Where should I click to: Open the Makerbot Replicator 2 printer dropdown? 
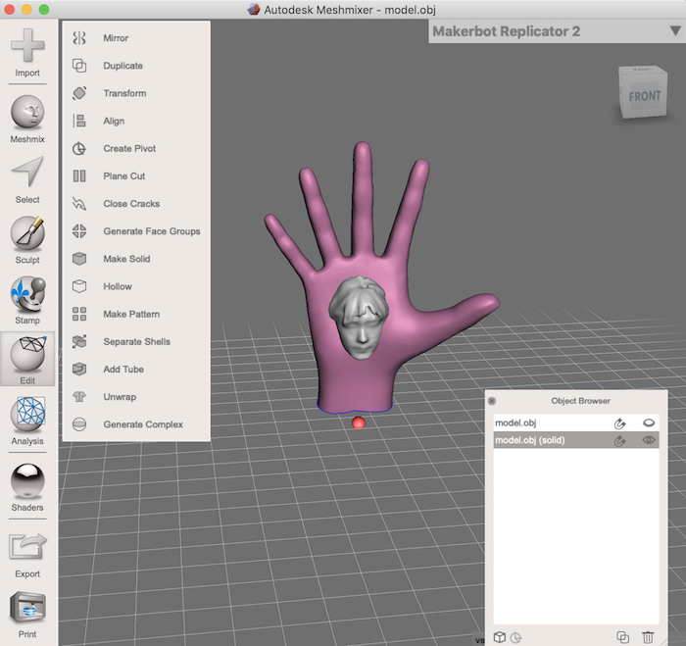pyautogui.click(x=557, y=31)
